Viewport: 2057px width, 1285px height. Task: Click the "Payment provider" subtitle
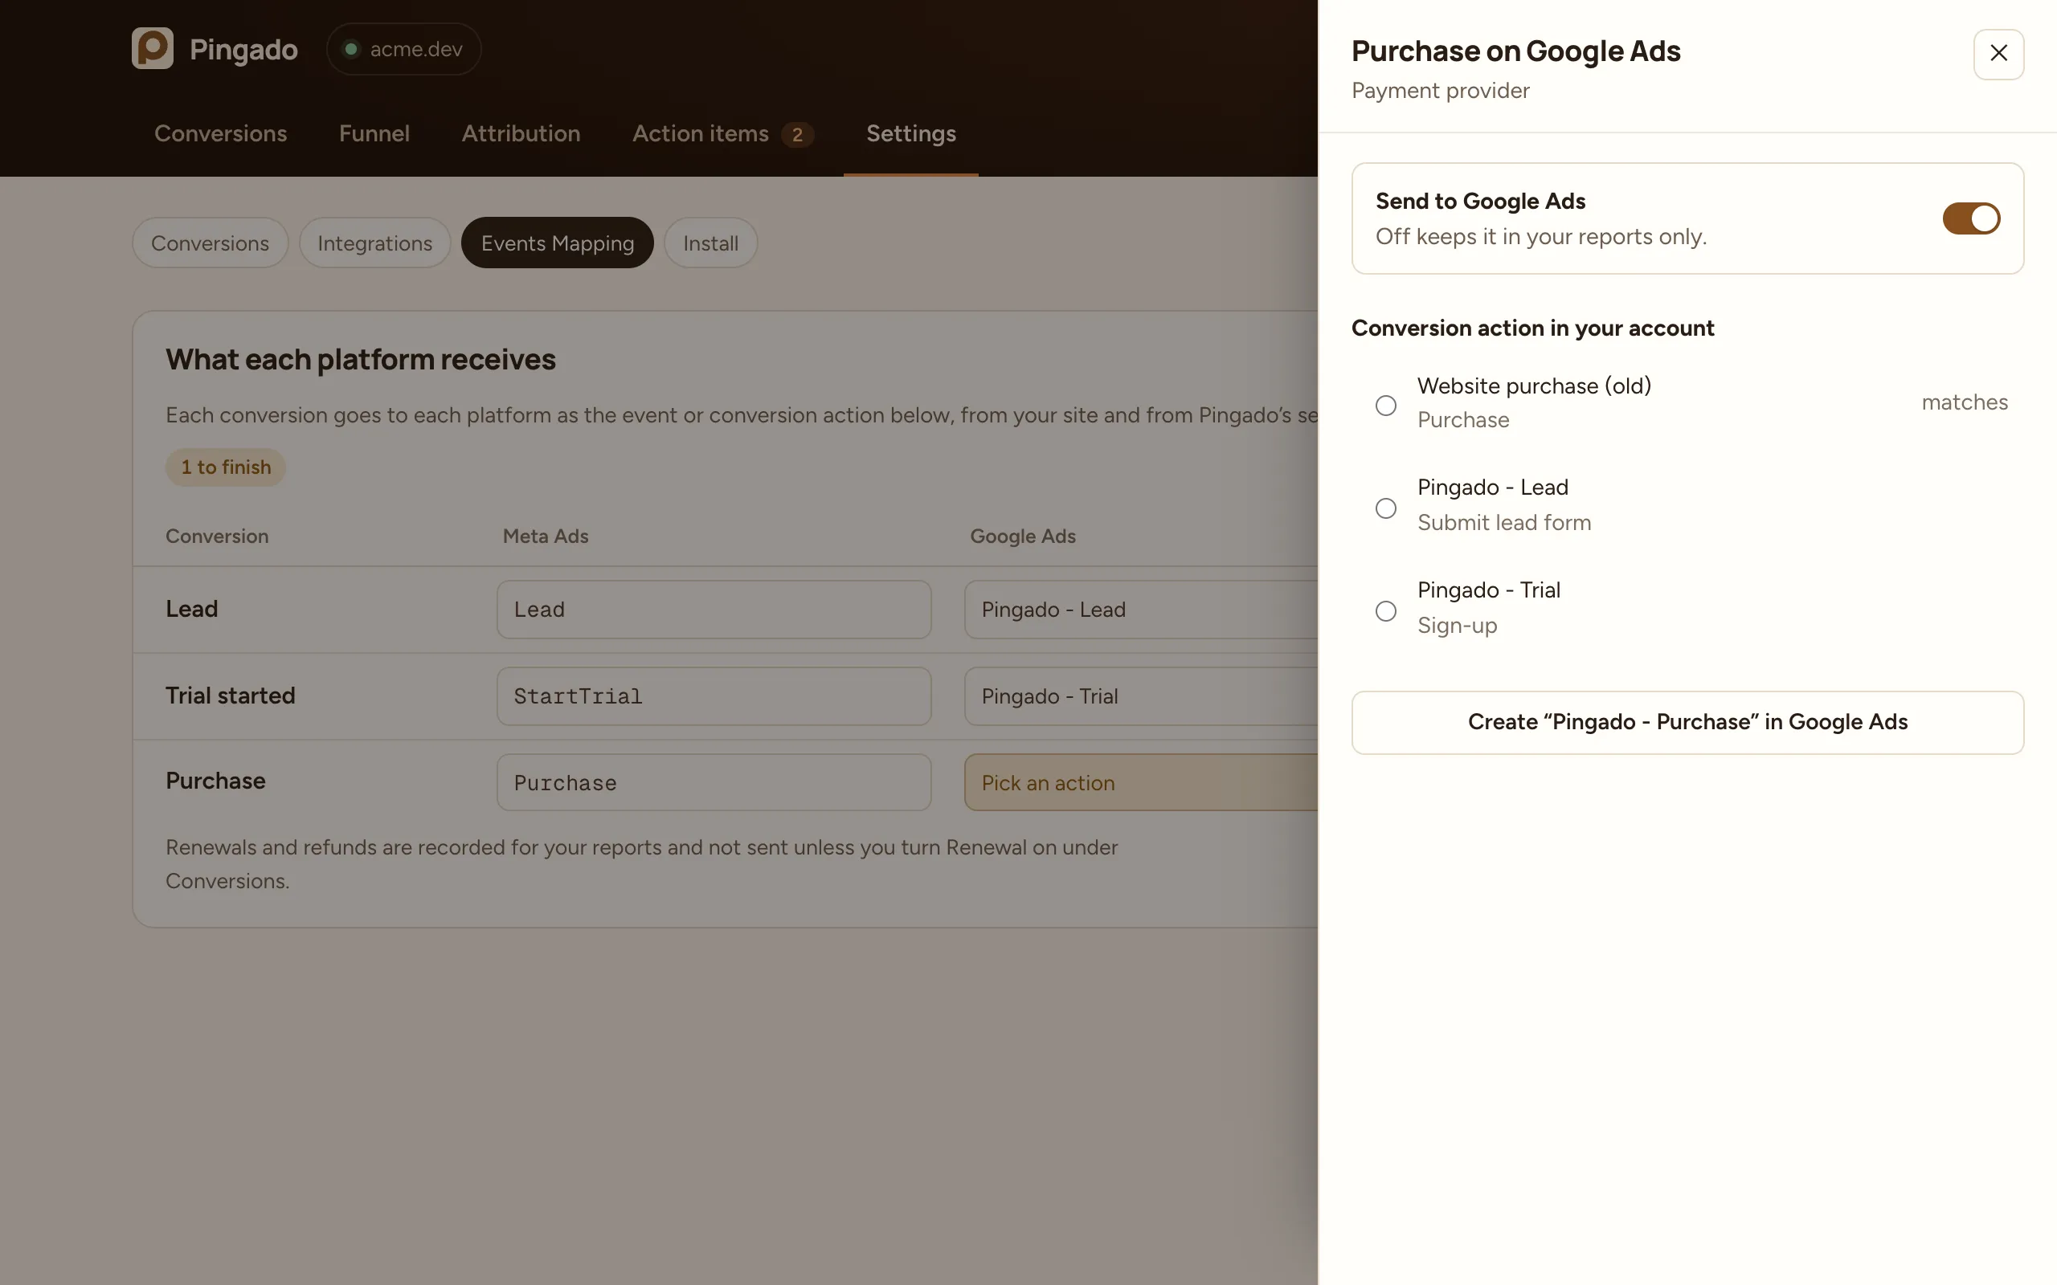click(x=1440, y=91)
